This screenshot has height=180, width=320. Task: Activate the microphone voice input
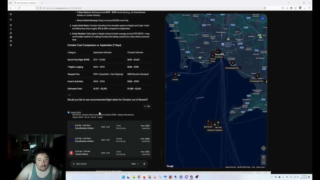click(x=144, y=164)
